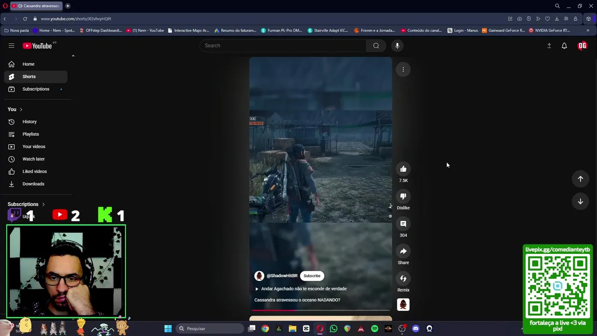Image resolution: width=597 pixels, height=336 pixels.
Task: Open History in the sidebar
Action: (35, 122)
